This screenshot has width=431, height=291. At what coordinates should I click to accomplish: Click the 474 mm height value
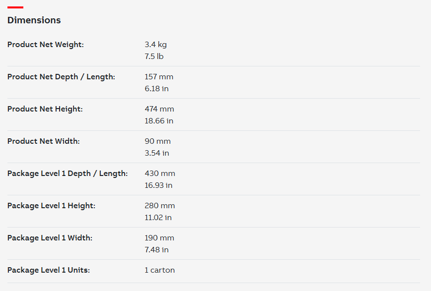point(159,109)
